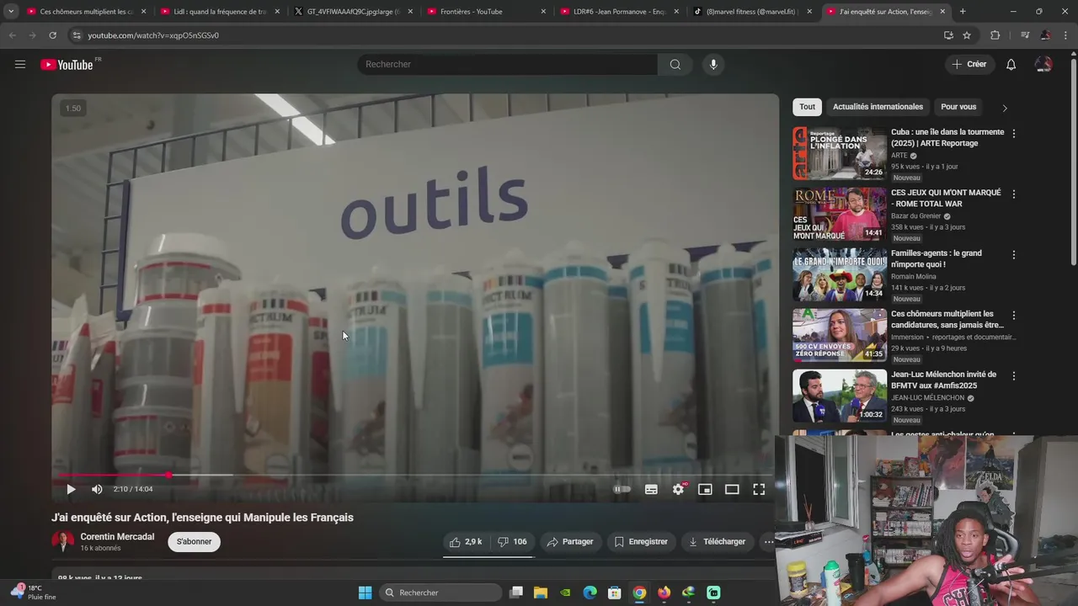Viewport: 1078px width, 606px height.
Task: Open Task View on taskbar
Action: point(516,593)
